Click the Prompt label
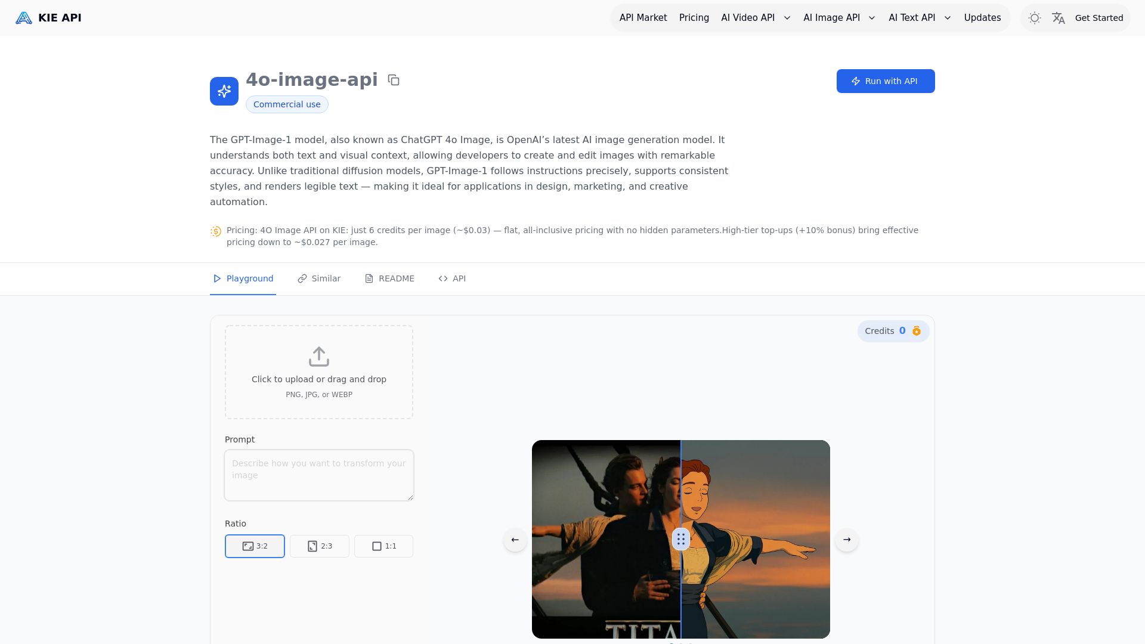This screenshot has height=644, width=1145. click(240, 439)
